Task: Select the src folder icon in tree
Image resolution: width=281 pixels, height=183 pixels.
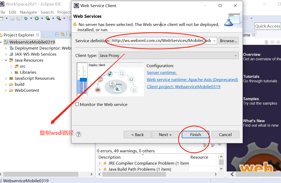Action: coord(17,66)
